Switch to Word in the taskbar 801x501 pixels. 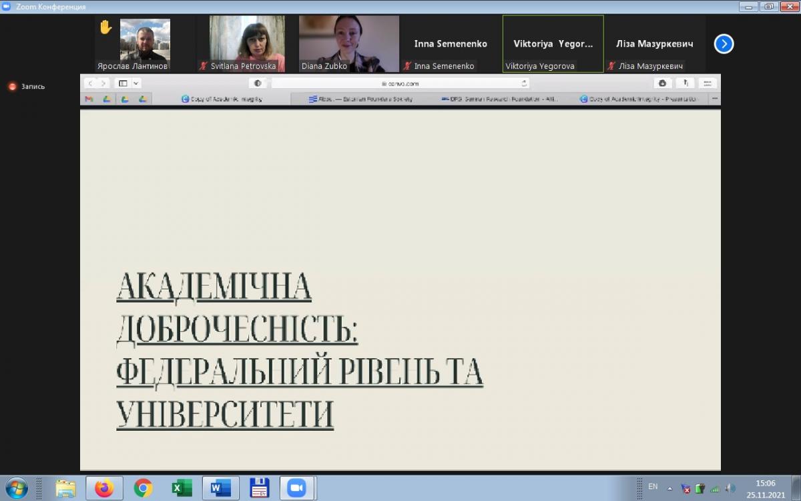(220, 488)
